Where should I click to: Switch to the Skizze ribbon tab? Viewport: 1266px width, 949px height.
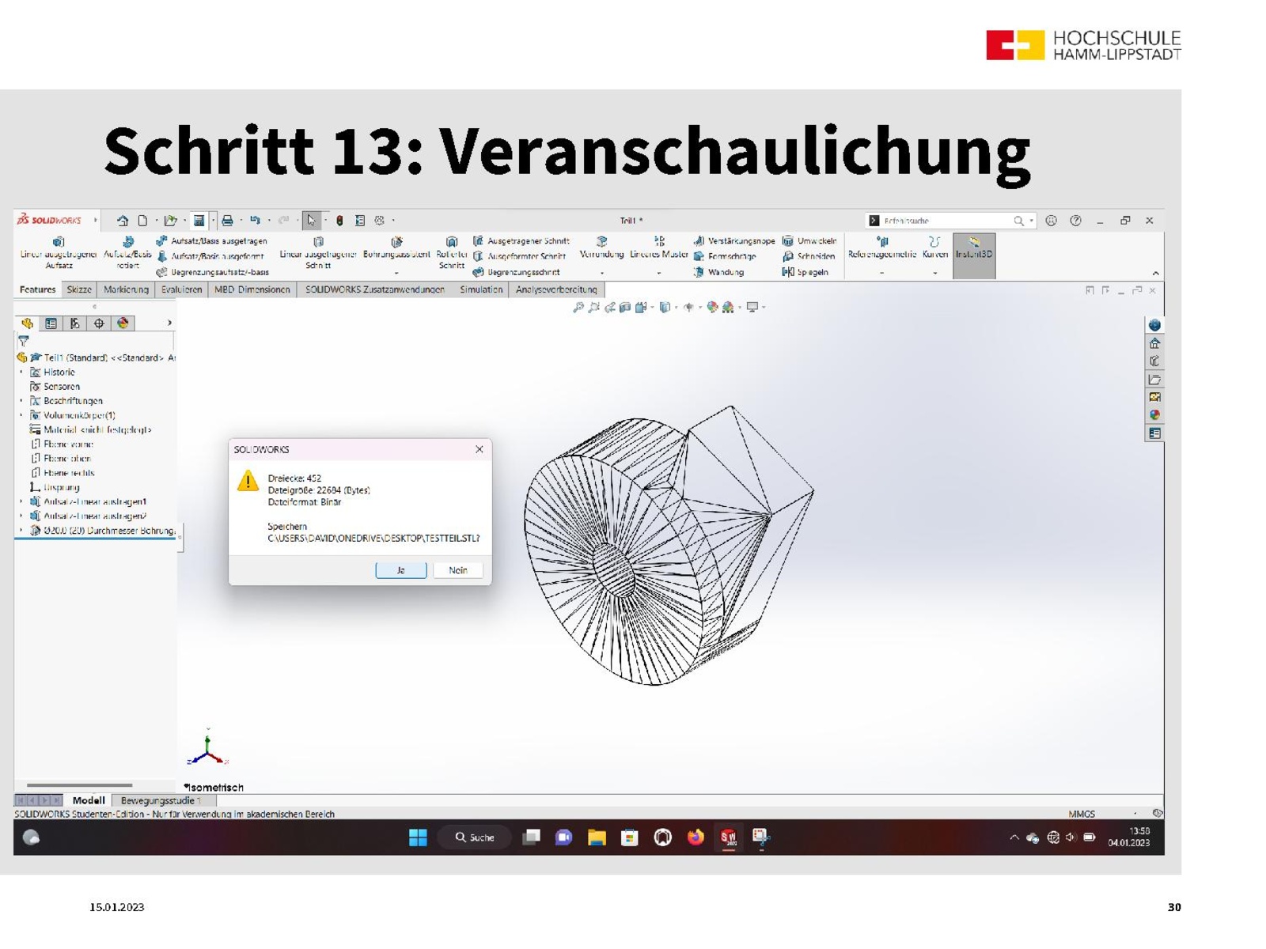click(x=79, y=289)
